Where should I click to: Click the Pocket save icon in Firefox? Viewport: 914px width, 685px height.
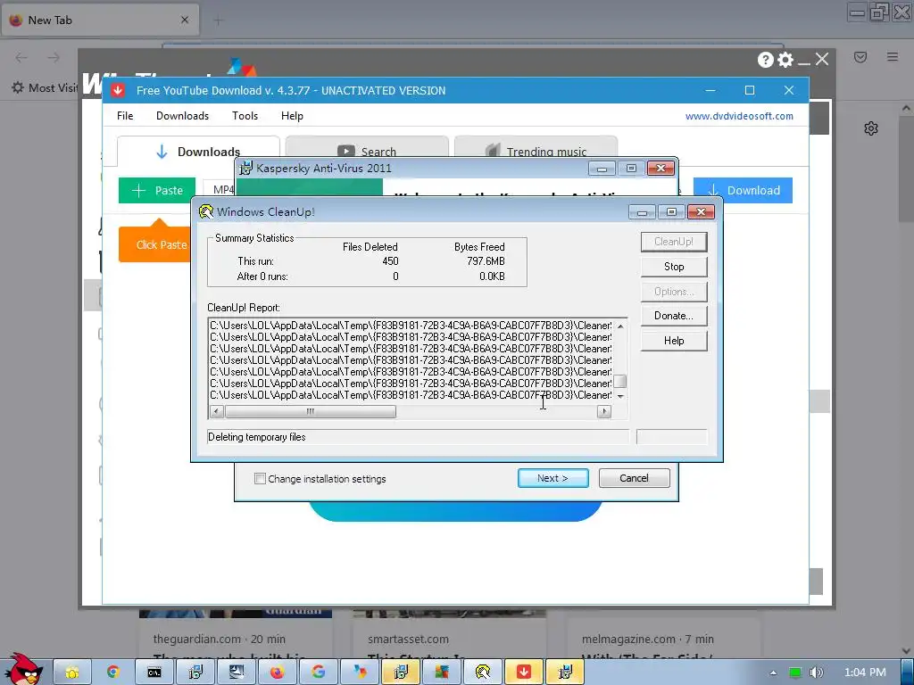click(860, 56)
